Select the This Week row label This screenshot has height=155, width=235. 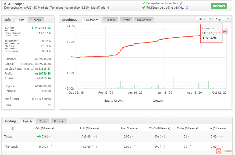click(x=11, y=147)
